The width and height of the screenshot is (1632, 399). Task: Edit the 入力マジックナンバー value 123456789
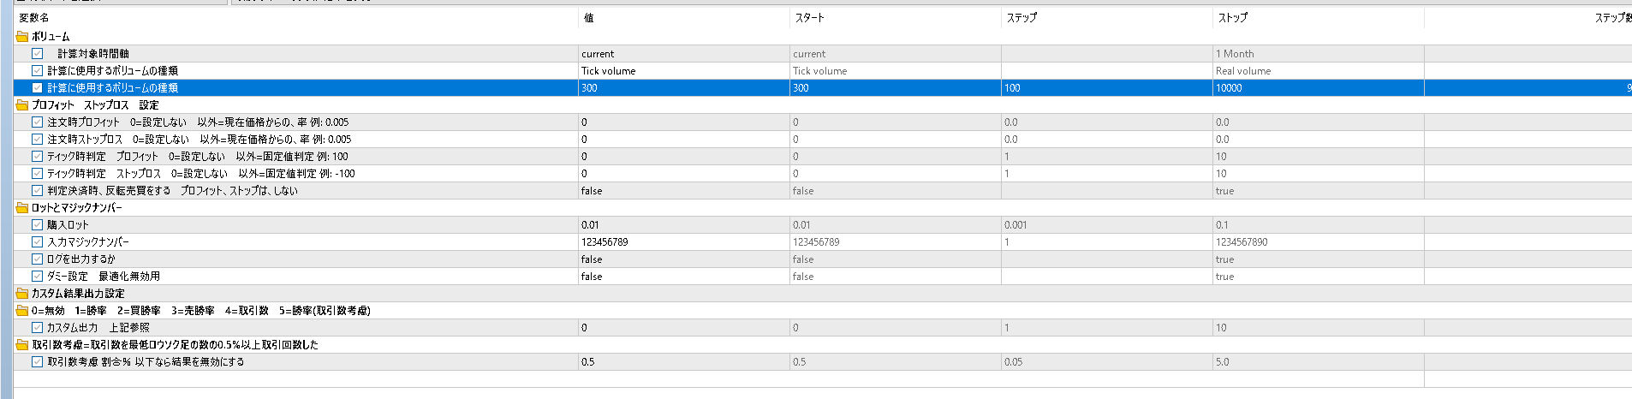pos(683,242)
